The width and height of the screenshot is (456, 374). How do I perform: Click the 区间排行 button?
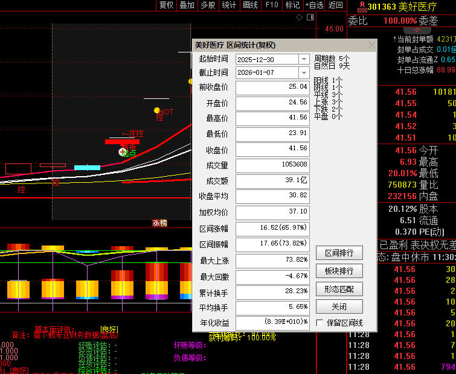coord(339,253)
